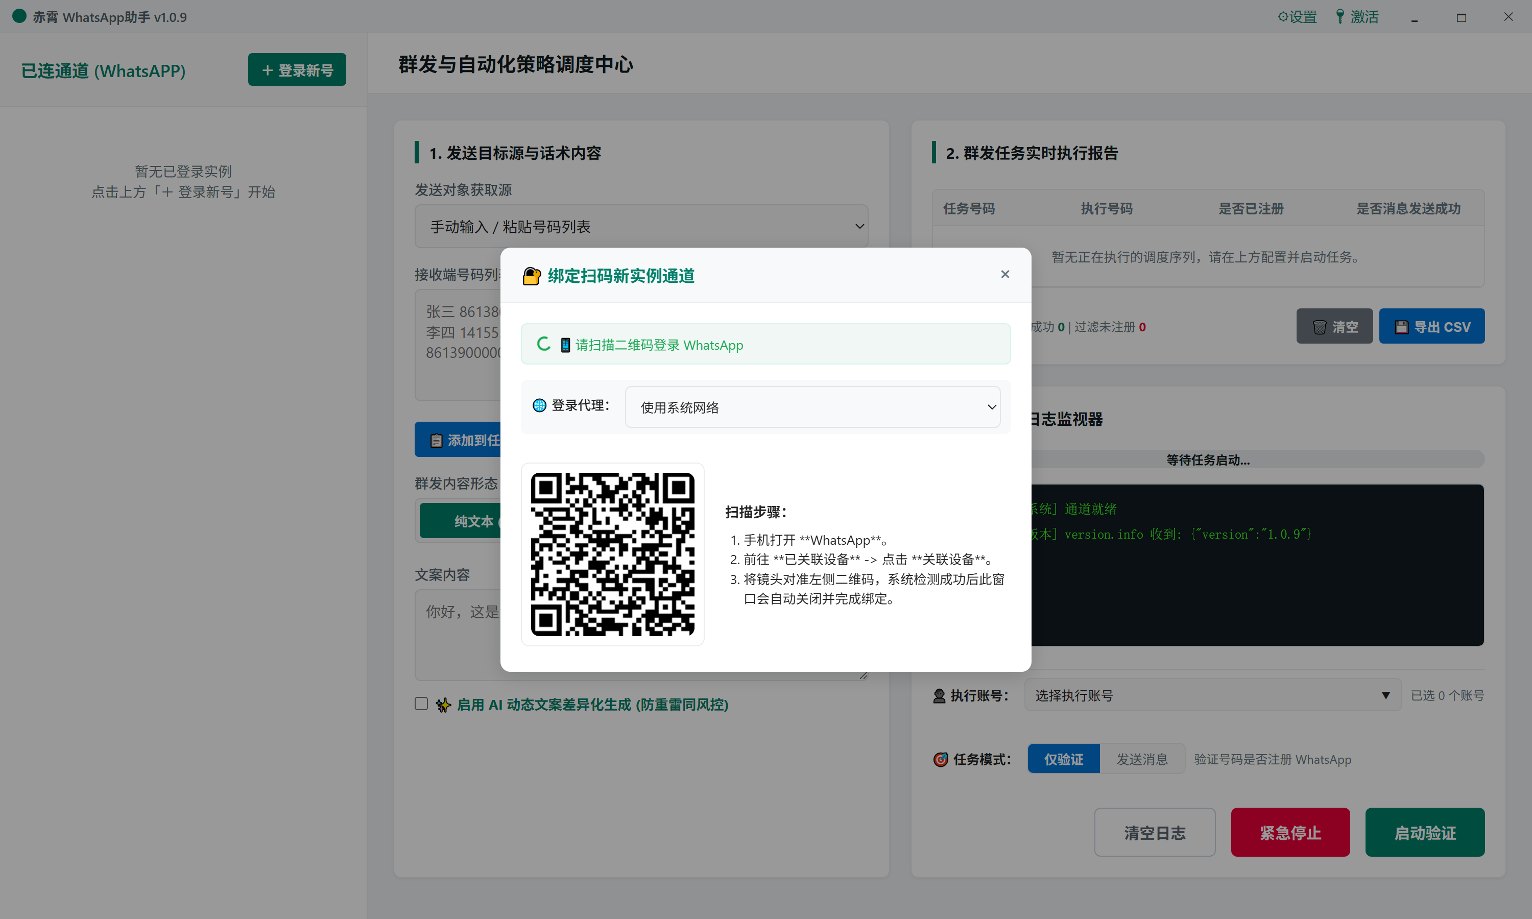
Task: Select the 纯文本 content type tab
Action: pyautogui.click(x=461, y=521)
